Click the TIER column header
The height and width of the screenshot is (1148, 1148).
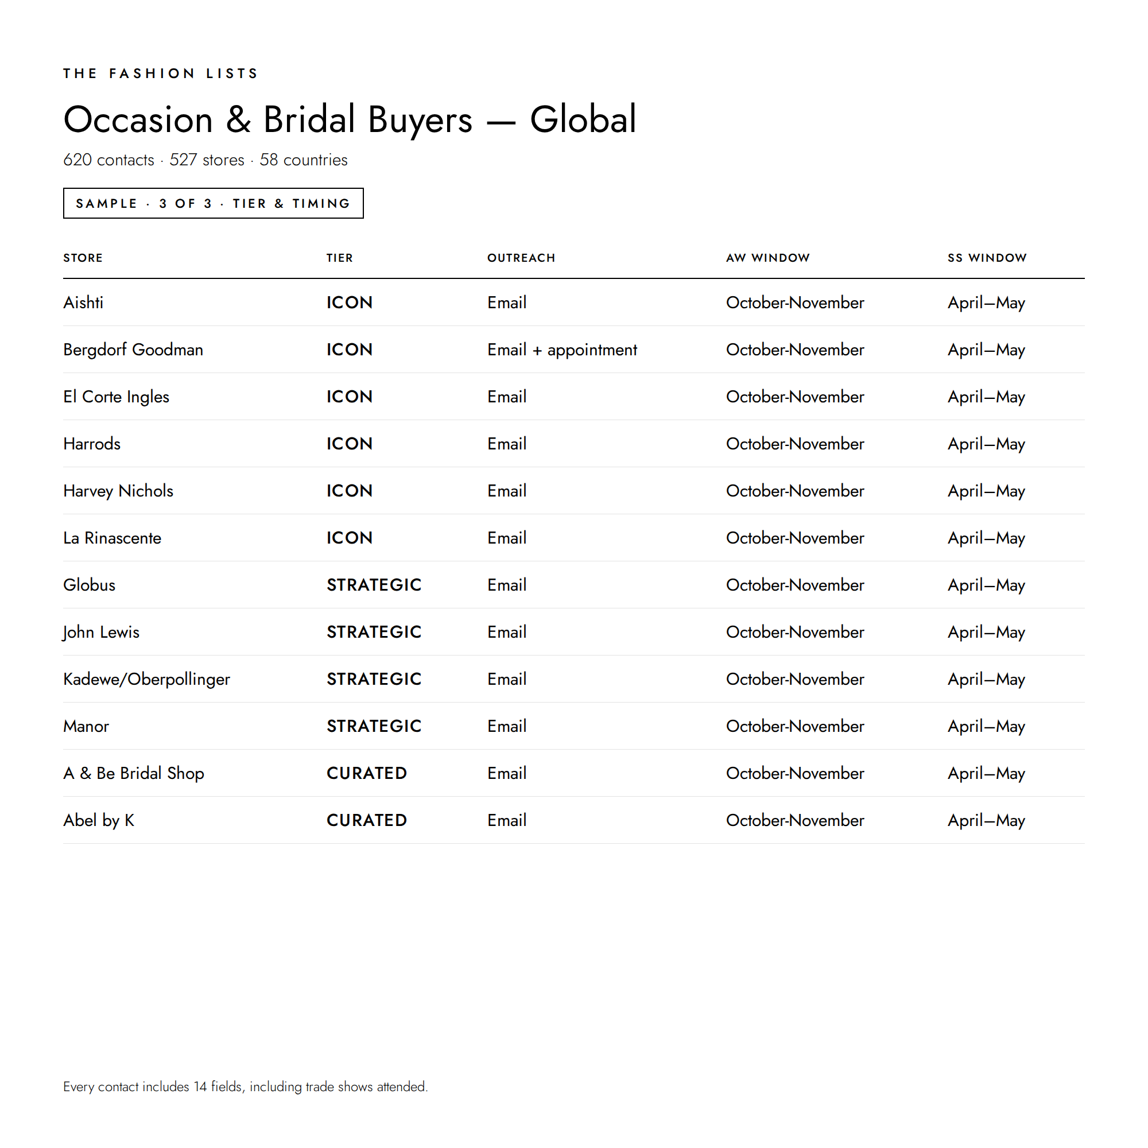(x=339, y=258)
